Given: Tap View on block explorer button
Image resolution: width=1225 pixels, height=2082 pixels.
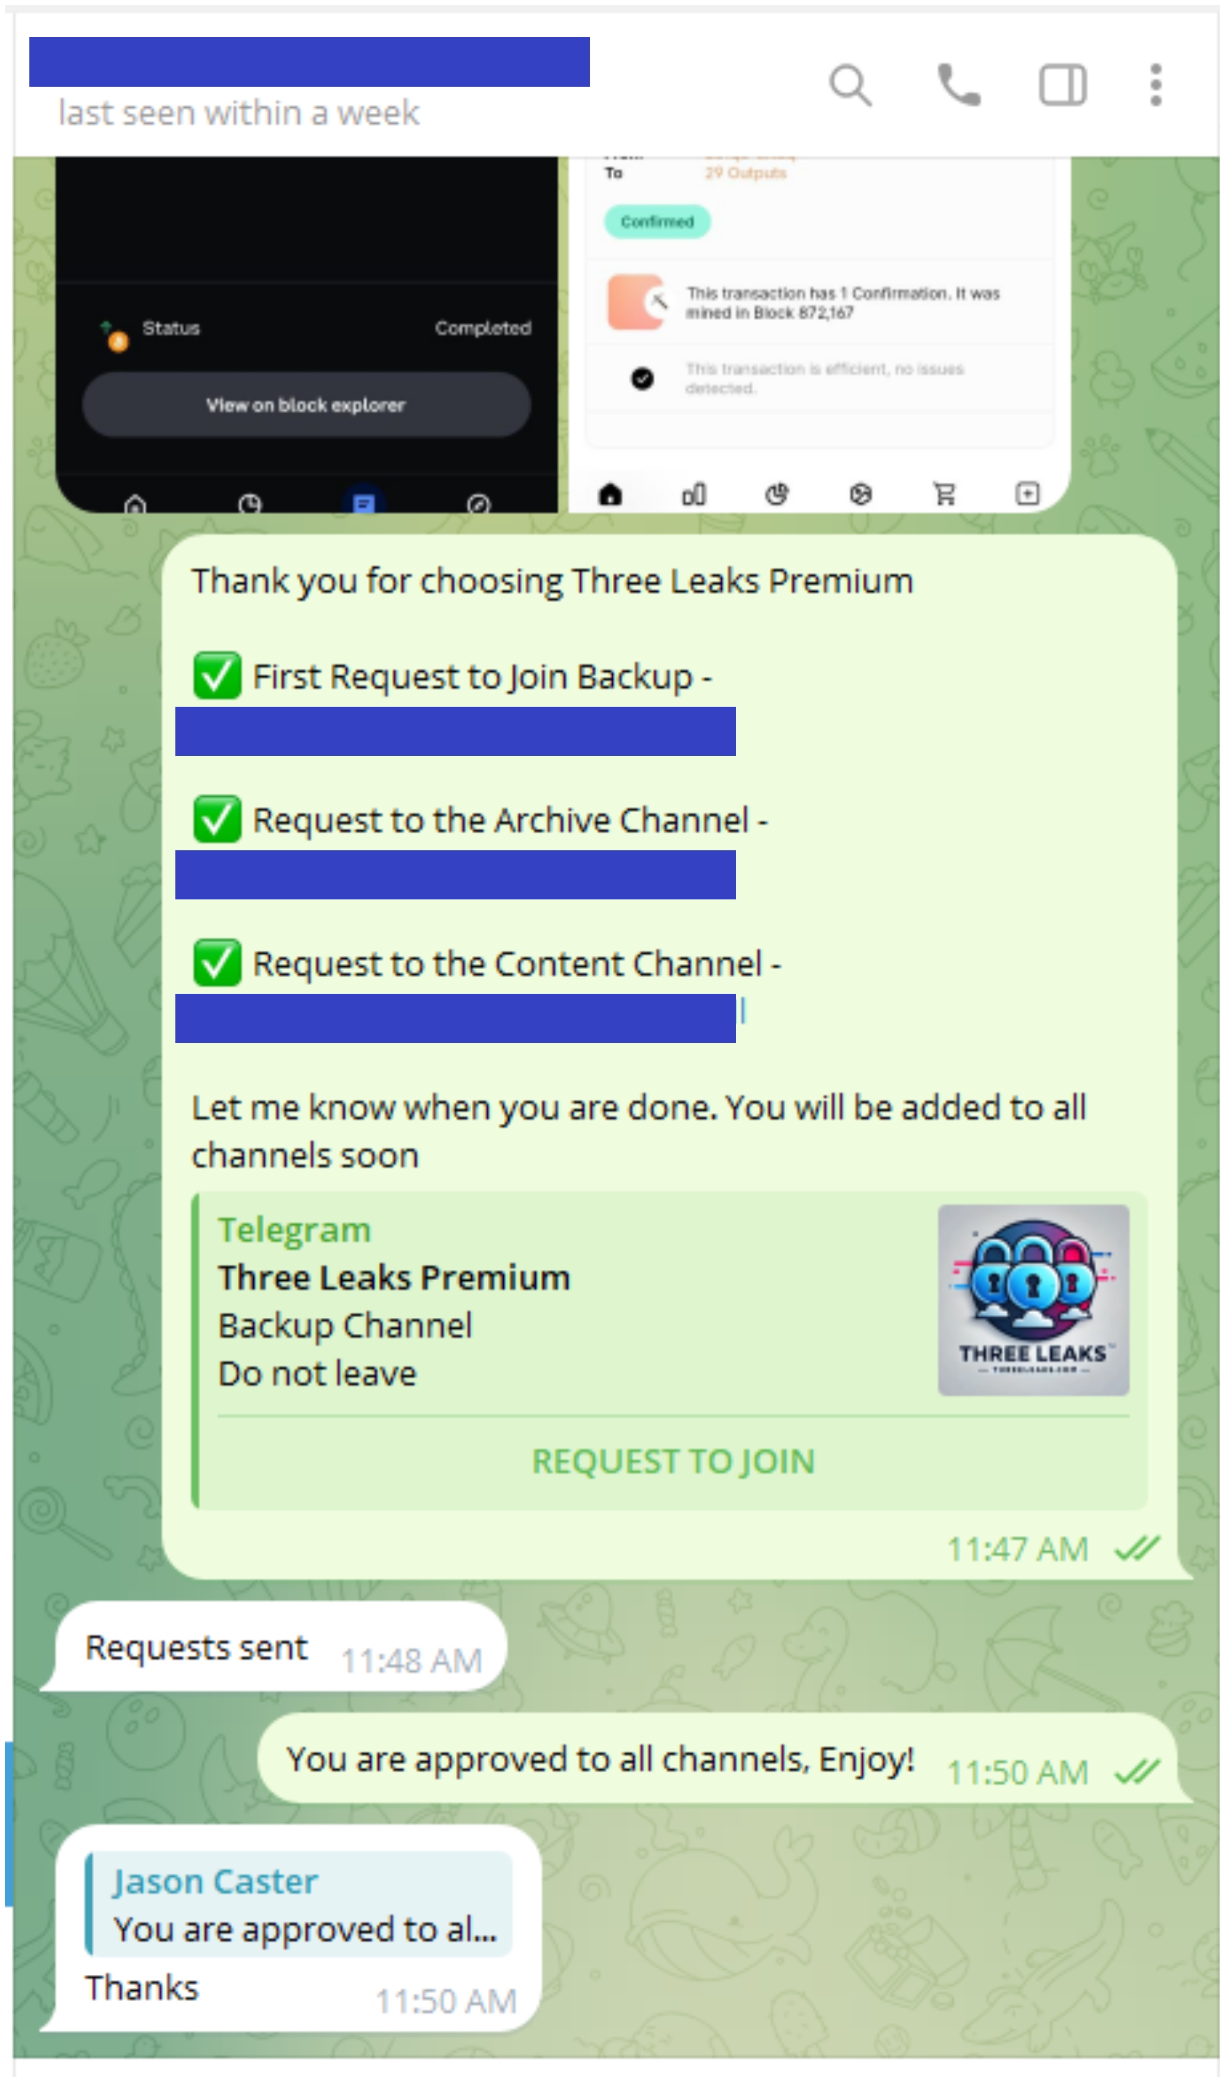Looking at the screenshot, I should coord(307,405).
